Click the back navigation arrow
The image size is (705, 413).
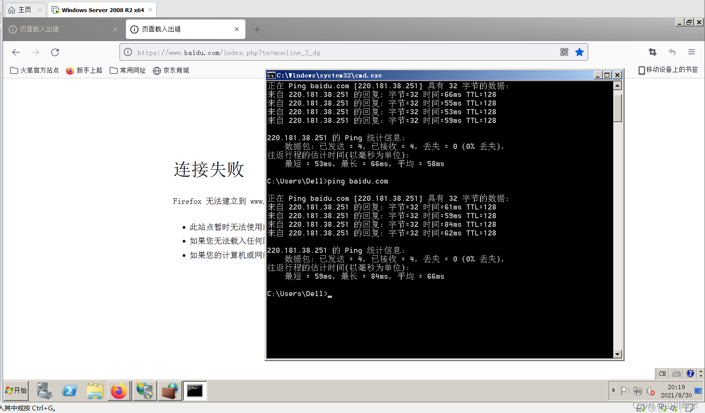click(16, 52)
